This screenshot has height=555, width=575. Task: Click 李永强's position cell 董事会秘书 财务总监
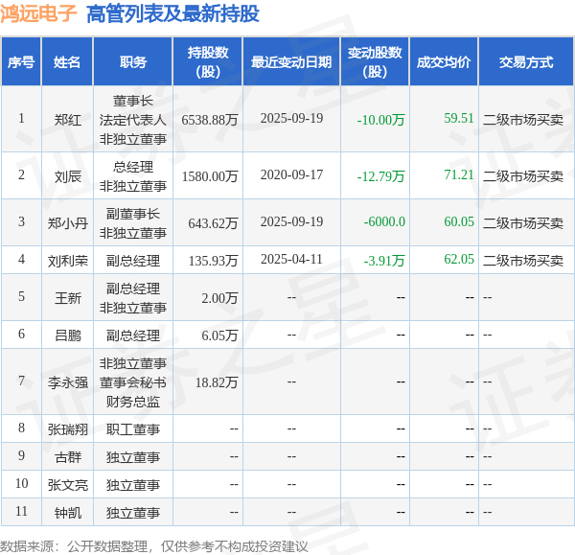click(x=133, y=382)
